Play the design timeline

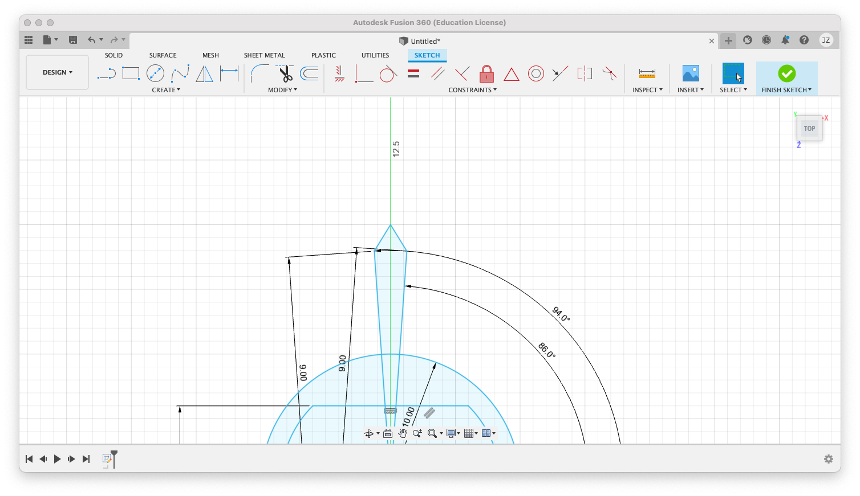click(x=57, y=459)
